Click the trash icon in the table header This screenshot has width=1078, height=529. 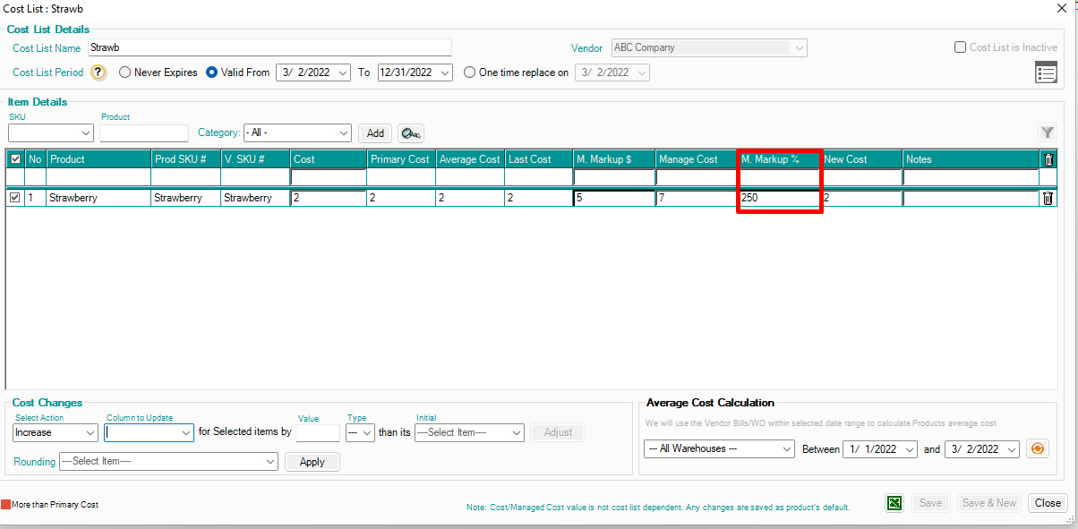(x=1048, y=159)
